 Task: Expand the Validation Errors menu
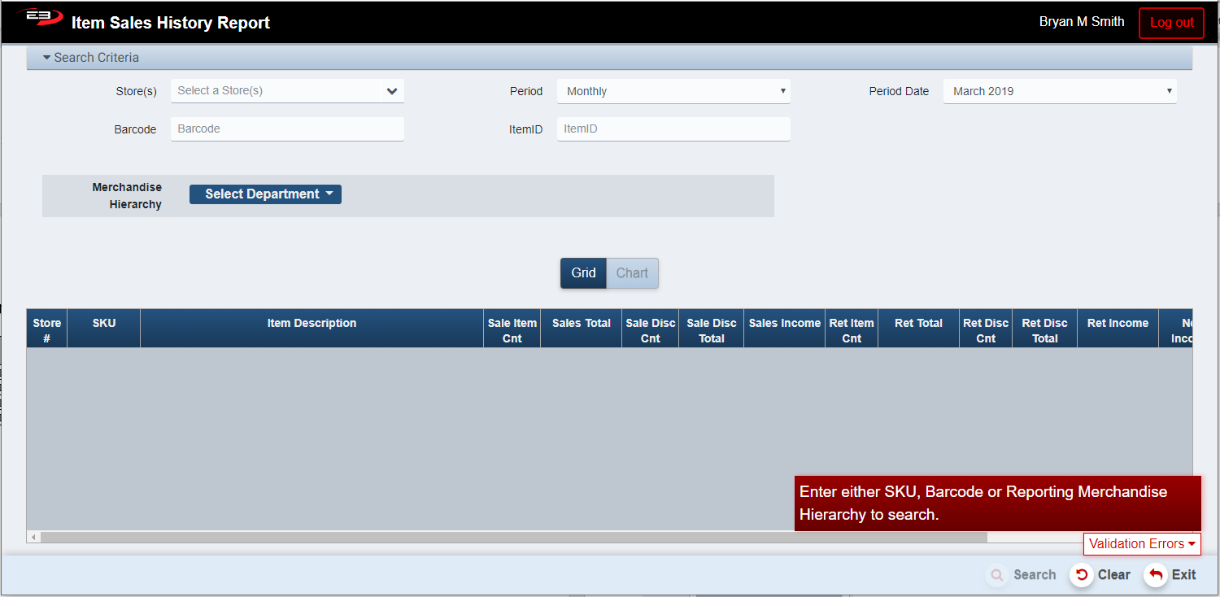[x=1141, y=544]
